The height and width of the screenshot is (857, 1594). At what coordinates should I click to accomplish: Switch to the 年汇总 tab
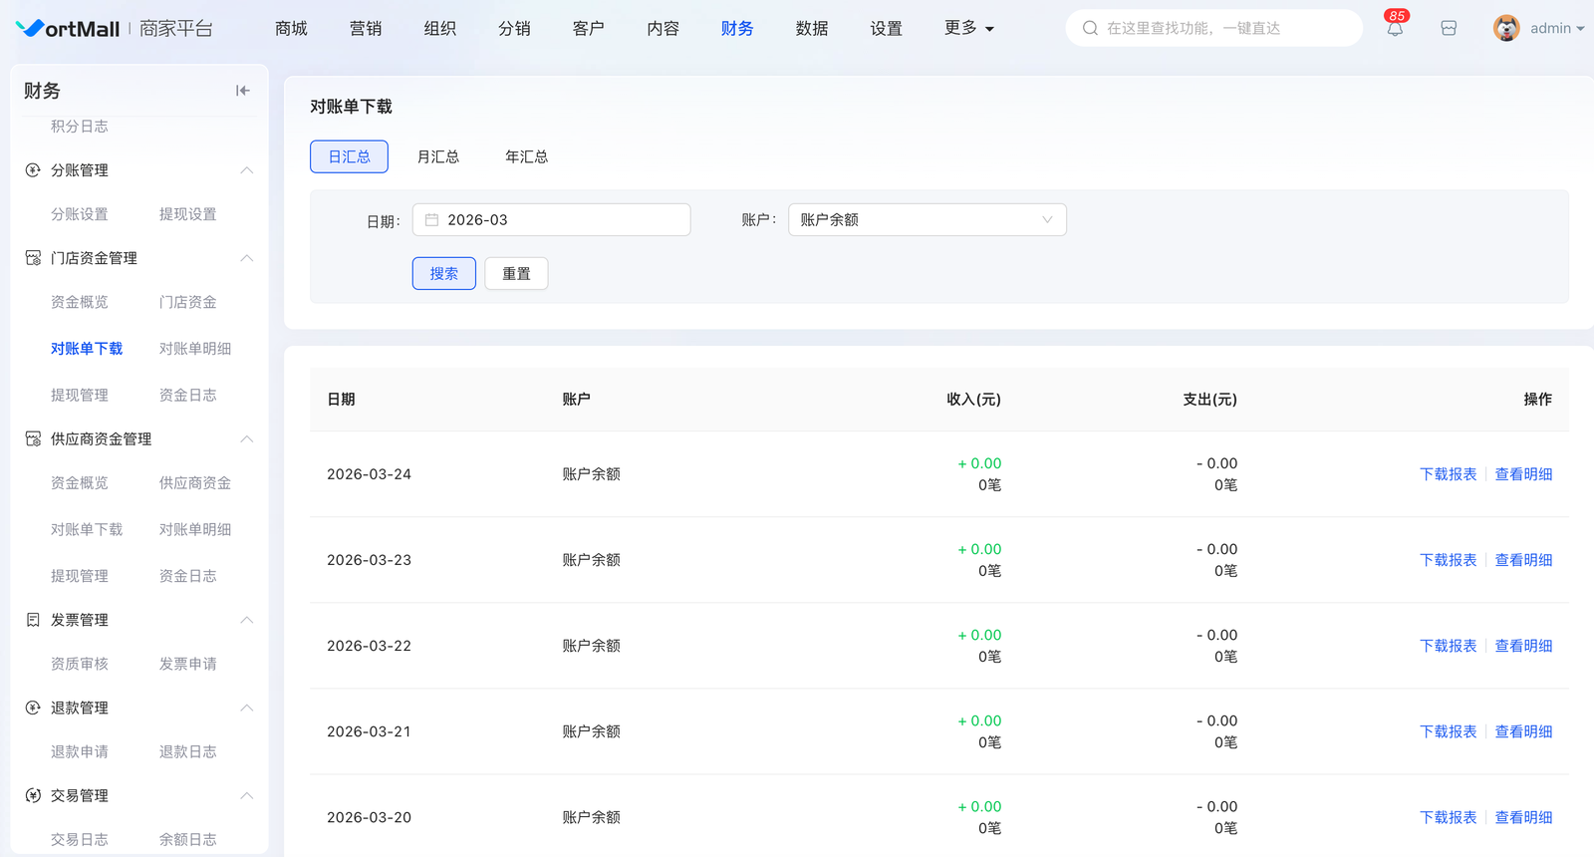pos(526,156)
